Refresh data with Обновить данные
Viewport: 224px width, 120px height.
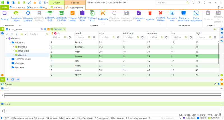point(28,16)
